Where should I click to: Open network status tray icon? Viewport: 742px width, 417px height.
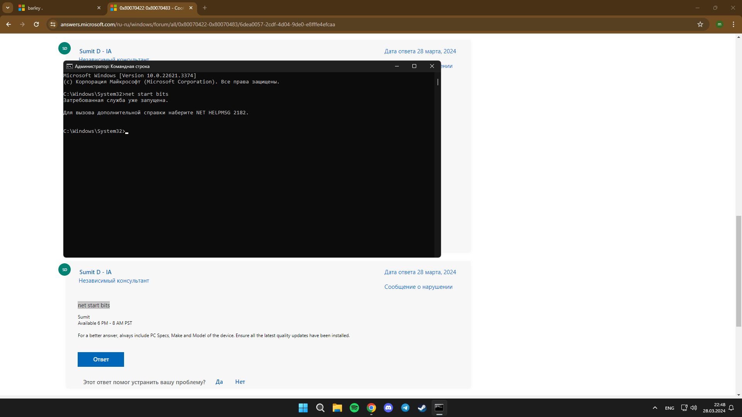click(x=684, y=408)
